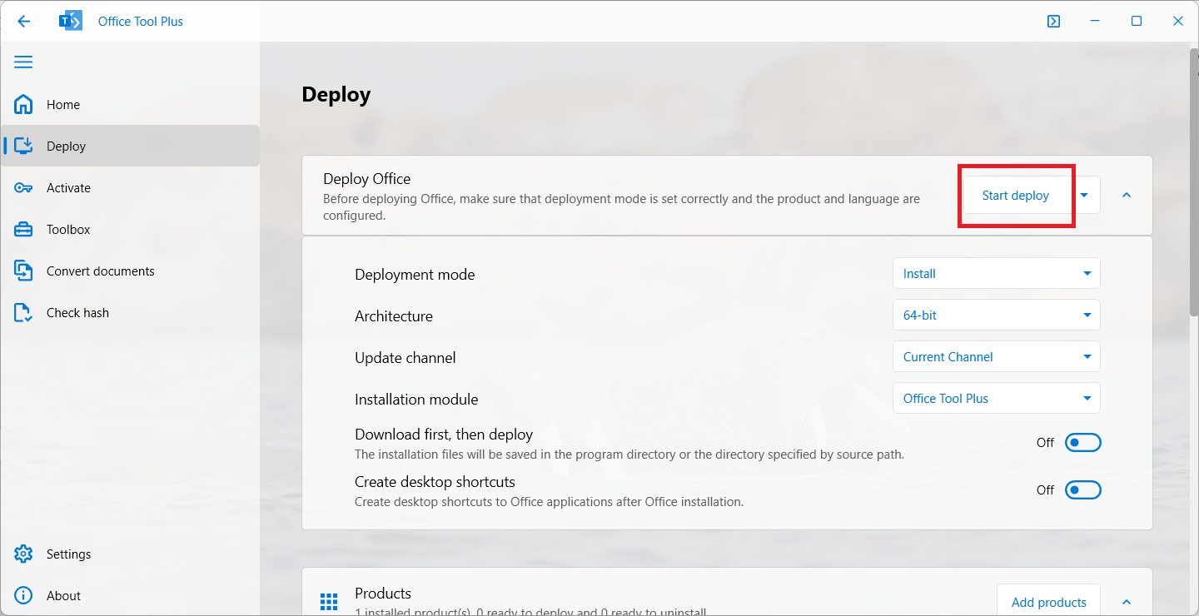Click the Convert documents icon

click(x=23, y=271)
